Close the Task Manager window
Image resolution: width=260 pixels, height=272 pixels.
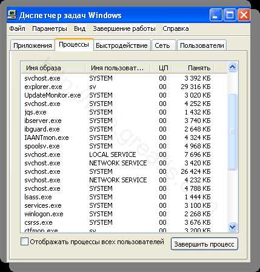point(244,15)
